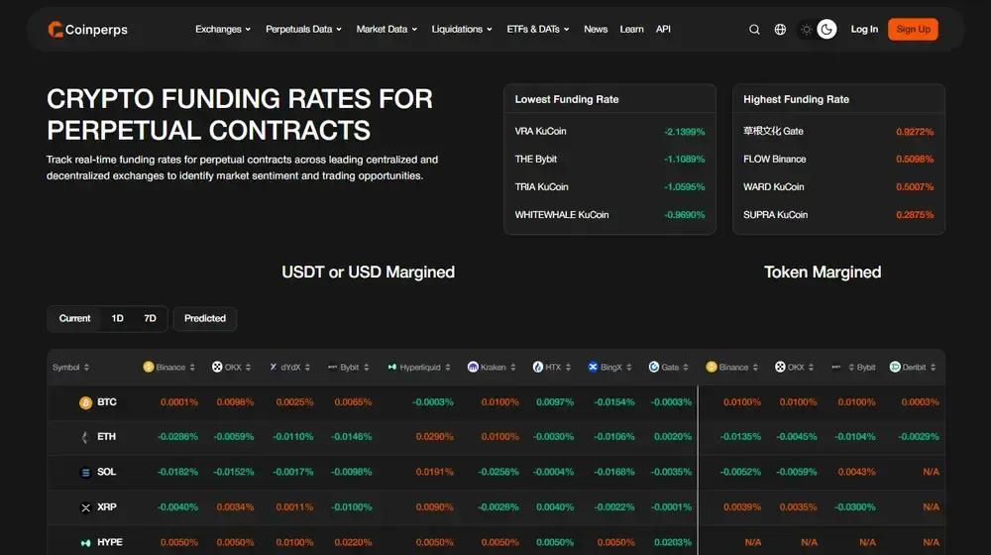Select the Predicted tab
Screen dimensions: 991x555
(x=205, y=318)
